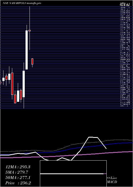Open the <<Live MACD link
133x187 pixels.
112,180
